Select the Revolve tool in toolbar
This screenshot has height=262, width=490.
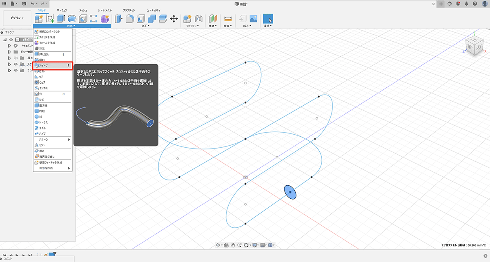[x=72, y=18]
